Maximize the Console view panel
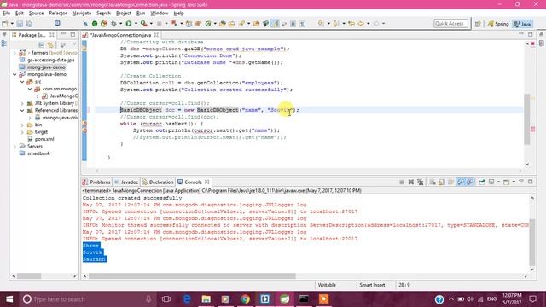The image size is (546, 307). click(531, 182)
